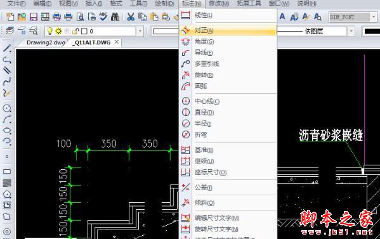Close the _Q11ALT.DWG tab

click(117, 42)
